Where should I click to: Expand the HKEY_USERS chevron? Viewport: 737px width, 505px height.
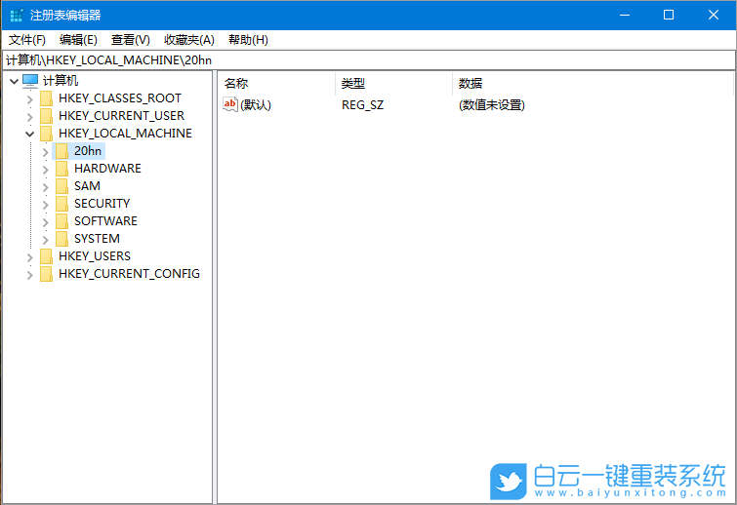point(29,257)
